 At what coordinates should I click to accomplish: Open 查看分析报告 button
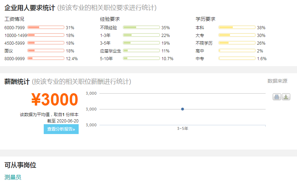[61, 129]
